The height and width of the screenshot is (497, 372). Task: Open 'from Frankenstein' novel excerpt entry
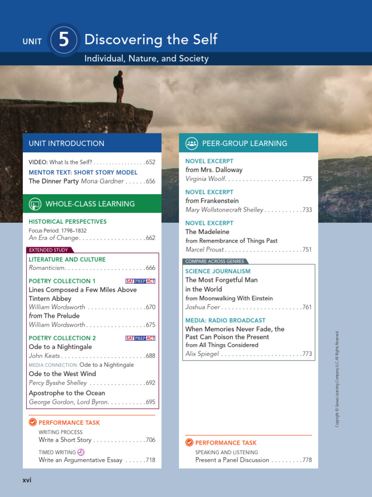pos(212,200)
